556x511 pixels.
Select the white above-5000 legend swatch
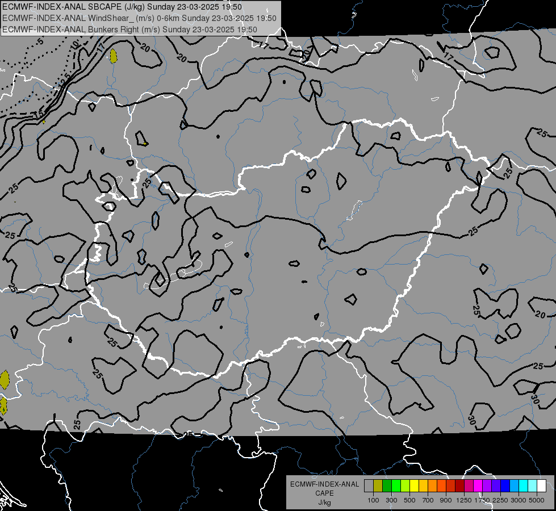(541, 486)
